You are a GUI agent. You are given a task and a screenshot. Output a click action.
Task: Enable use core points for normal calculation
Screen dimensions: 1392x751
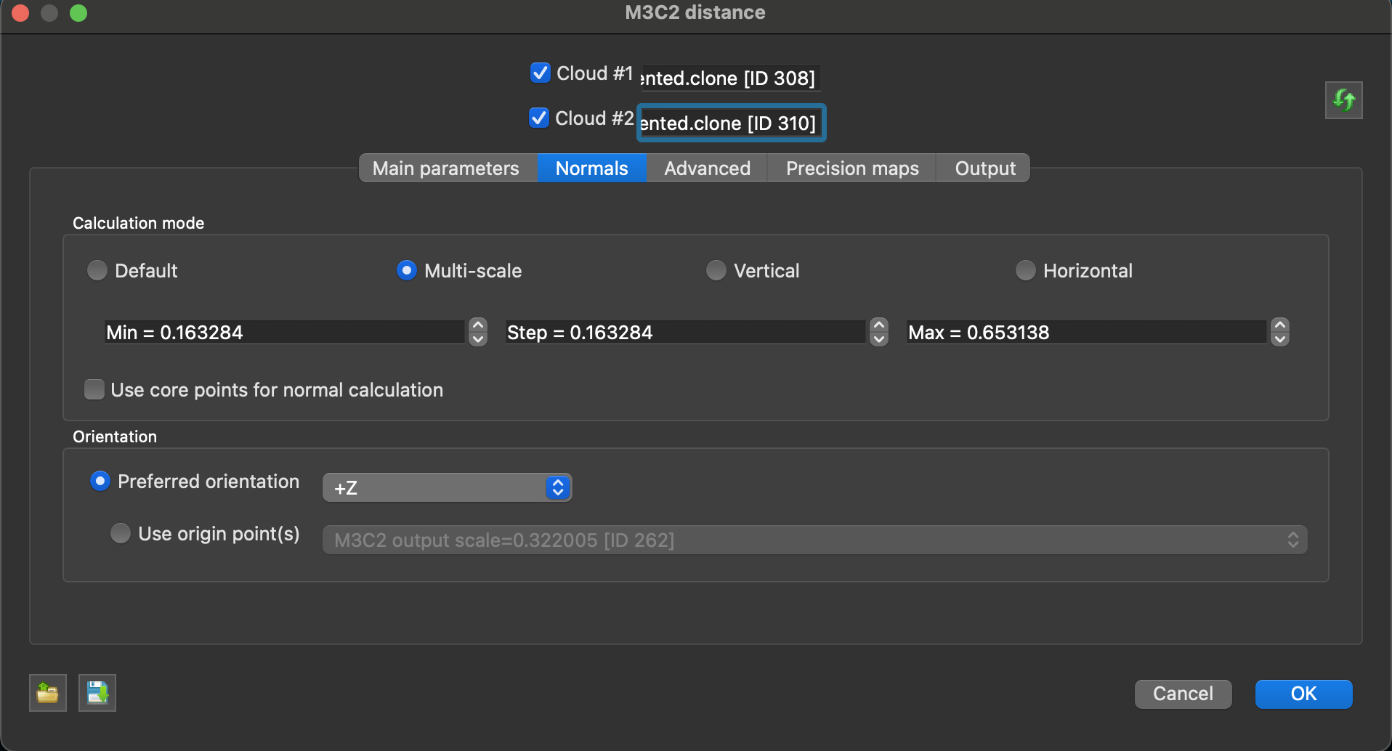[94, 390]
